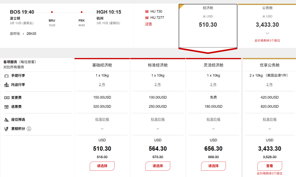The height and width of the screenshot is (177, 296).
Task: Expand business class fares with chevron arrow
Action: [x=267, y=33]
